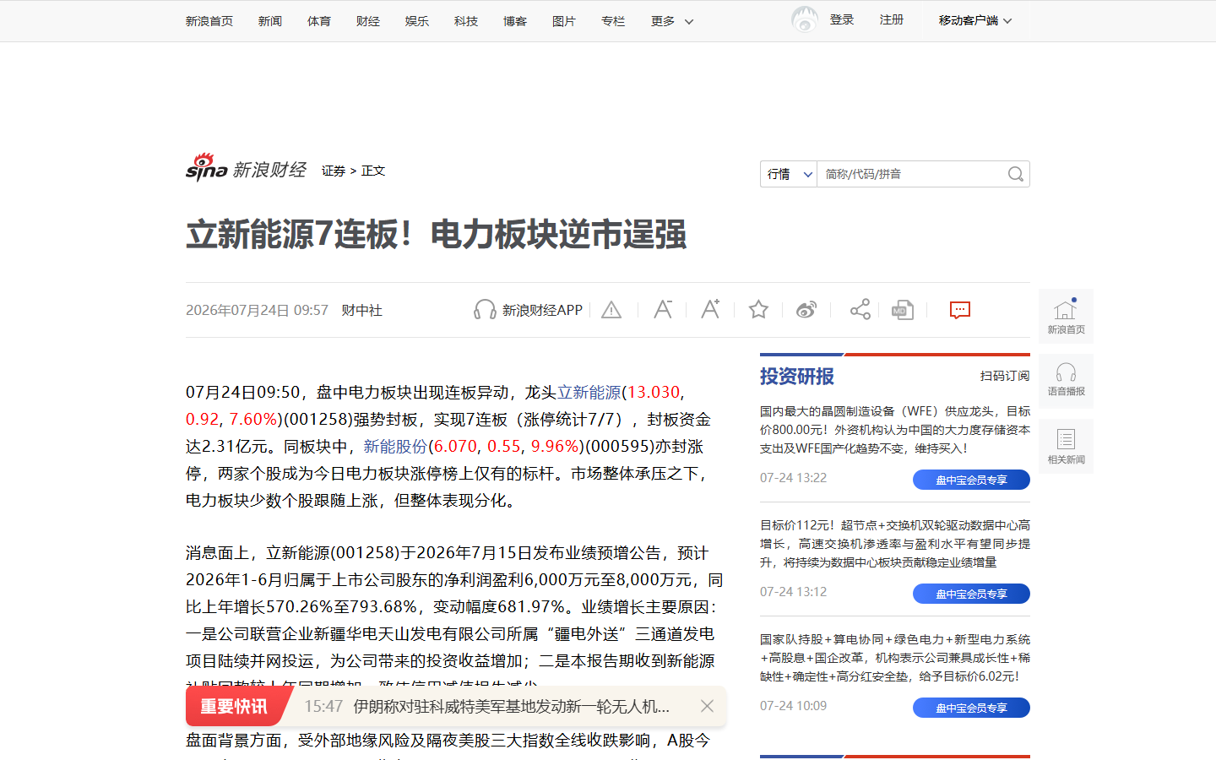Click the 财中社 source link

pos(361,311)
